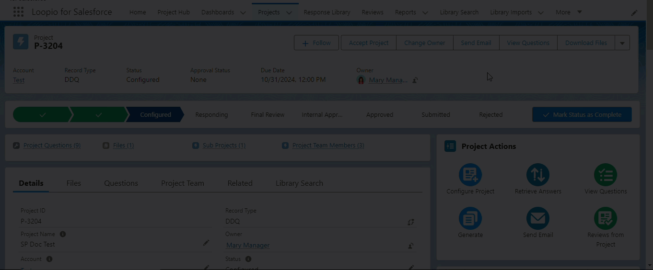Click the Retrieve Answers icon
This screenshot has height=270, width=653.
538,175
